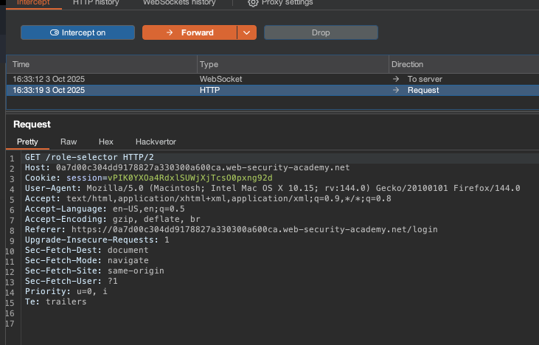This screenshot has height=345, width=539.
Task: Click the session cookie value in request
Action: [x=190, y=178]
